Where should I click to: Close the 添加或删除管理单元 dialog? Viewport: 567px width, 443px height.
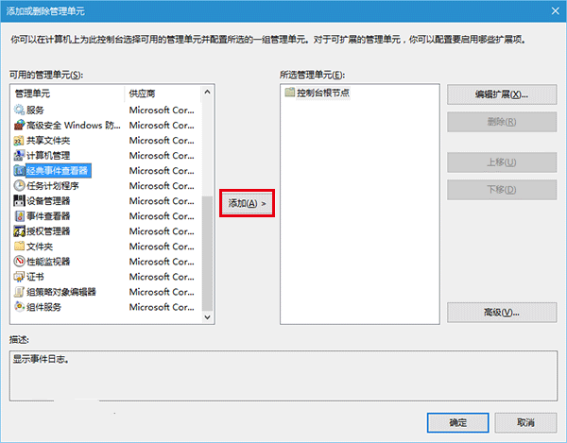(x=556, y=11)
